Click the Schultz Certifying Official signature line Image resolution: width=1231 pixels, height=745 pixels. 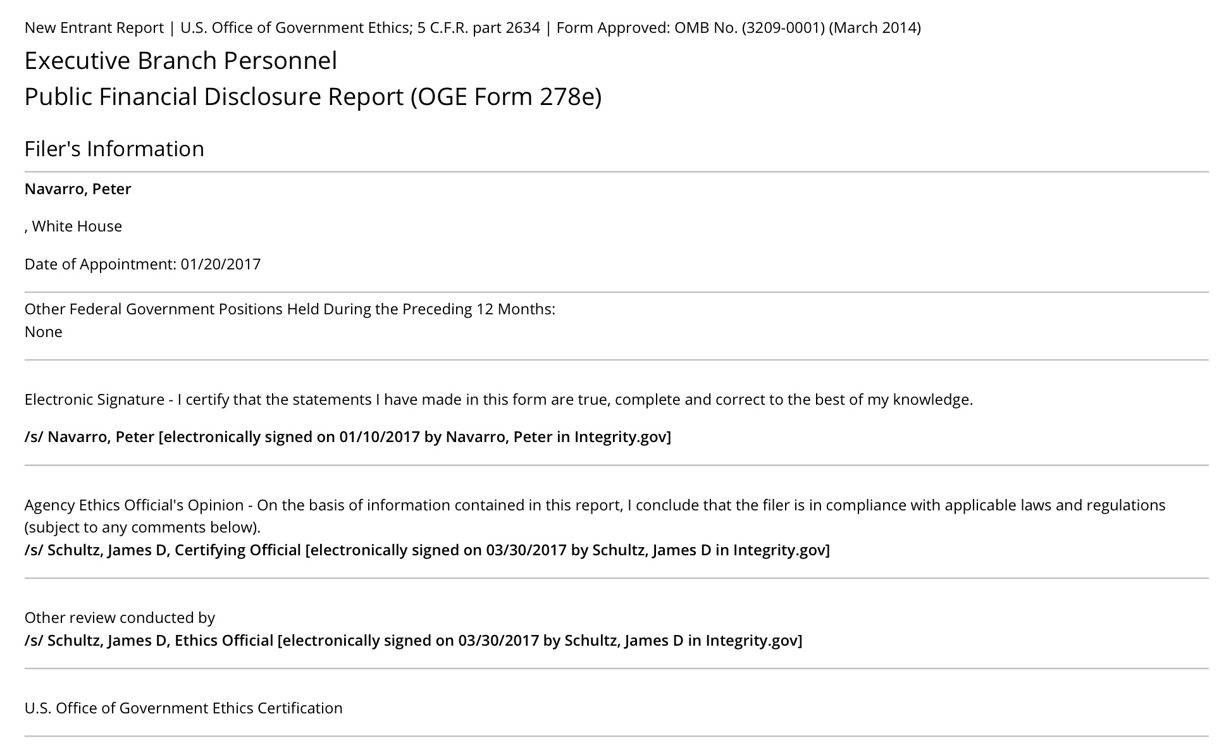(x=427, y=550)
